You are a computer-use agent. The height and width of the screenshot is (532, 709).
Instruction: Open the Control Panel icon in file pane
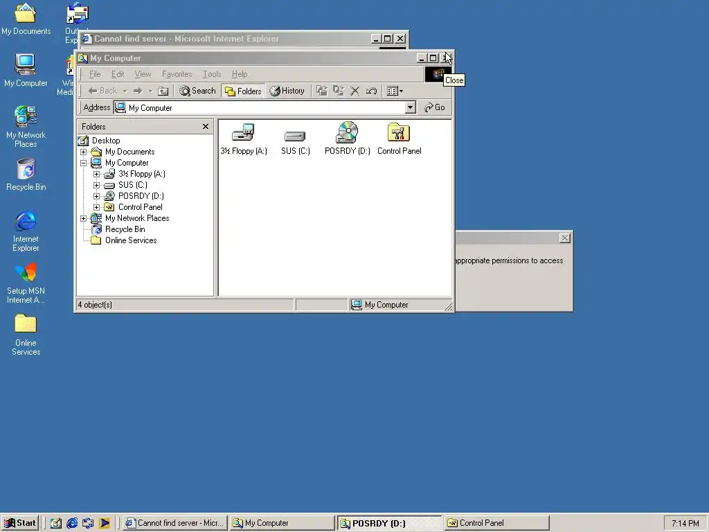[399, 139]
